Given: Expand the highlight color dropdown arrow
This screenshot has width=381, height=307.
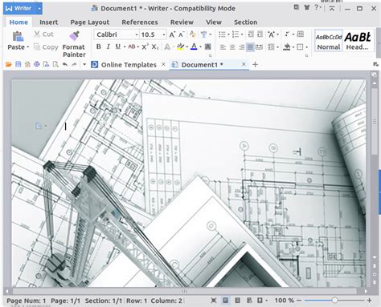Looking at the screenshot, I should [x=186, y=47].
